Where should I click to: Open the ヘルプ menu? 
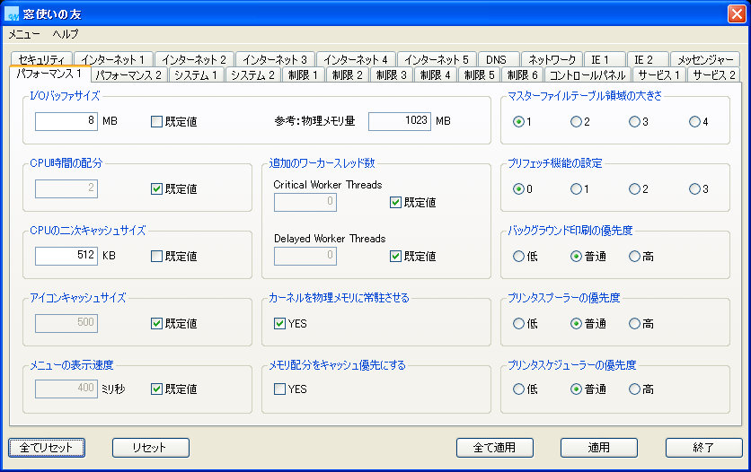click(66, 34)
